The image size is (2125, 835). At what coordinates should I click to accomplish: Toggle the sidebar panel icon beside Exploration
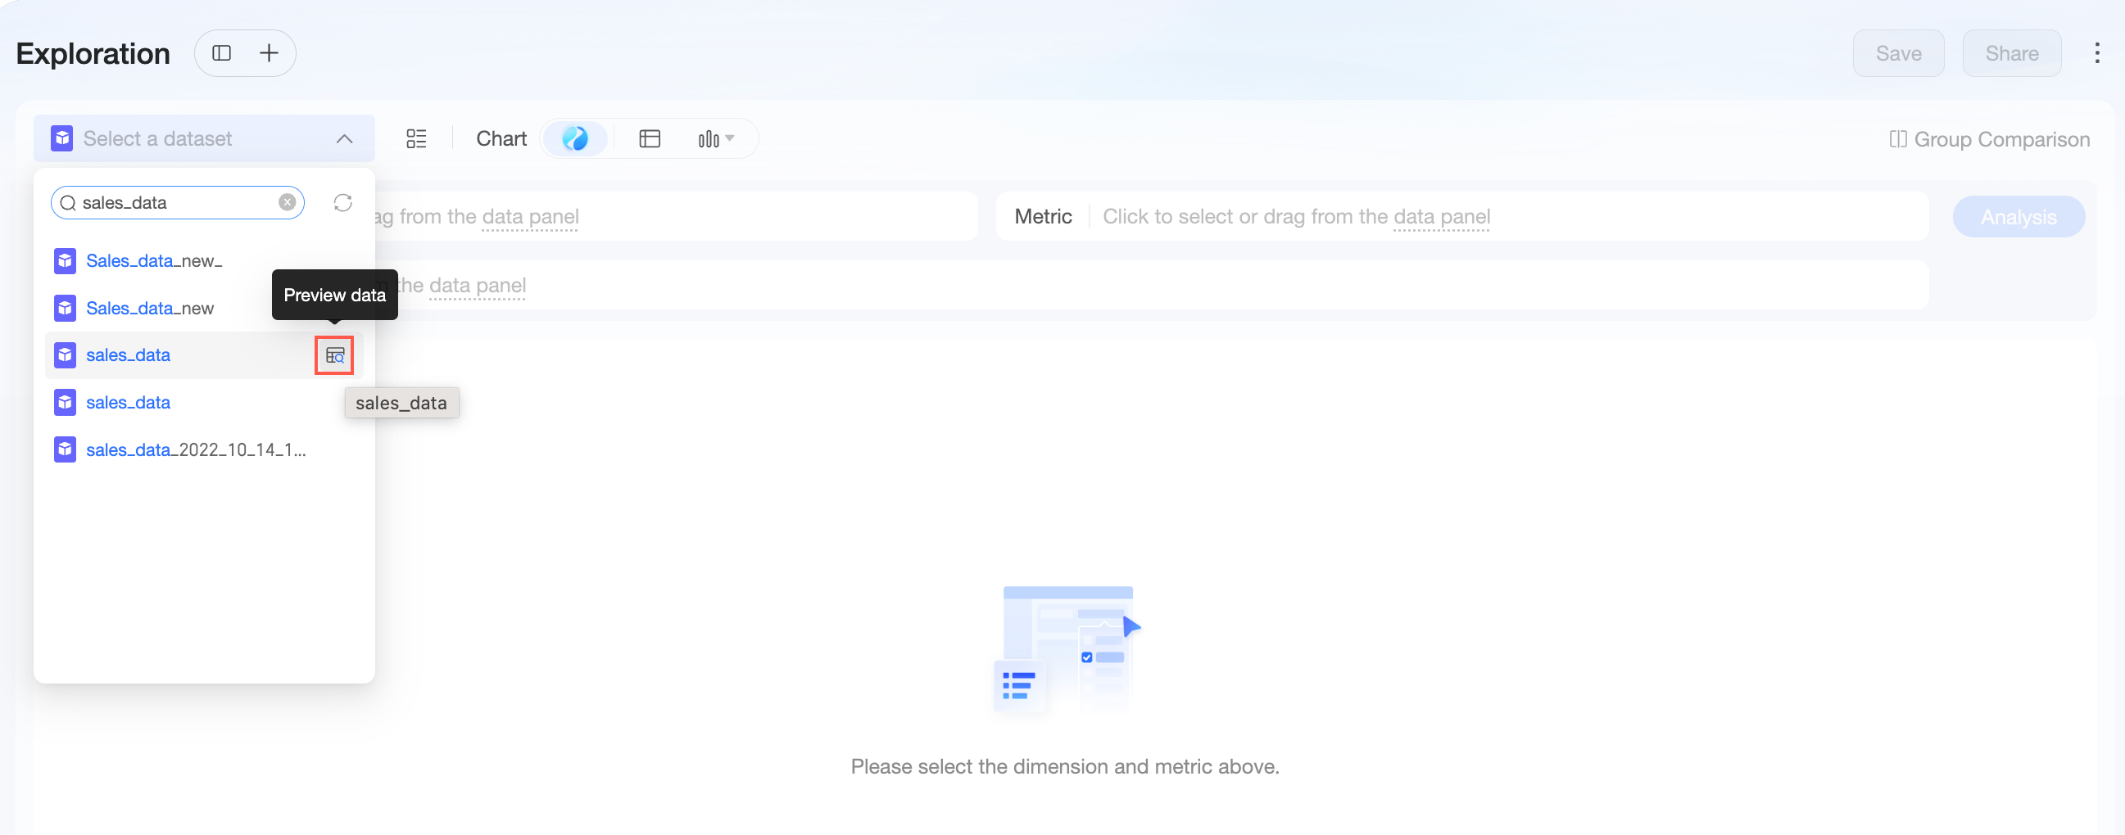[x=221, y=53]
